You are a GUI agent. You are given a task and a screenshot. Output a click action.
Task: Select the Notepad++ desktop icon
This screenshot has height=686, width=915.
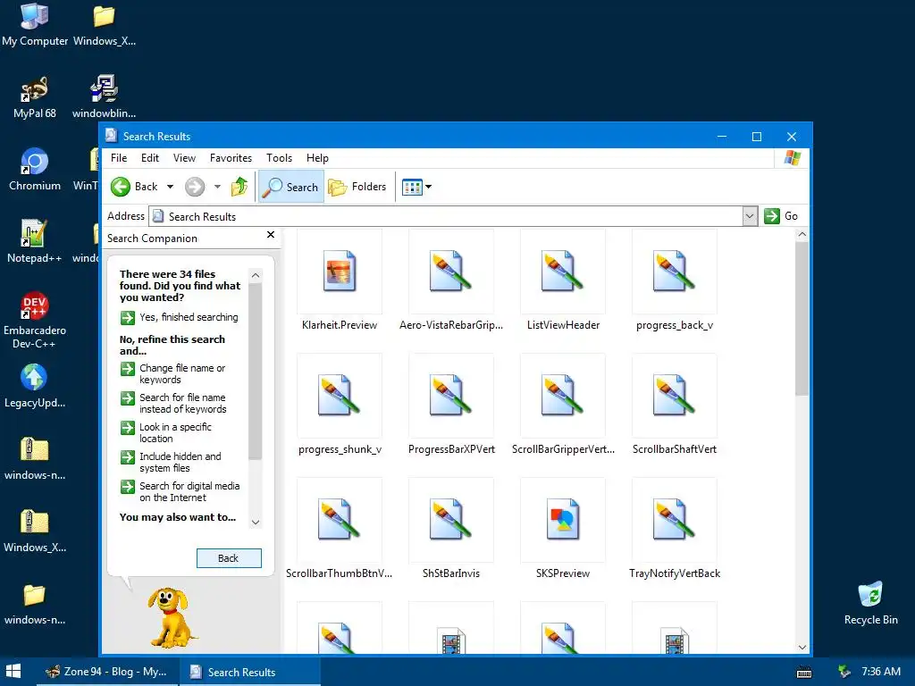(35, 241)
